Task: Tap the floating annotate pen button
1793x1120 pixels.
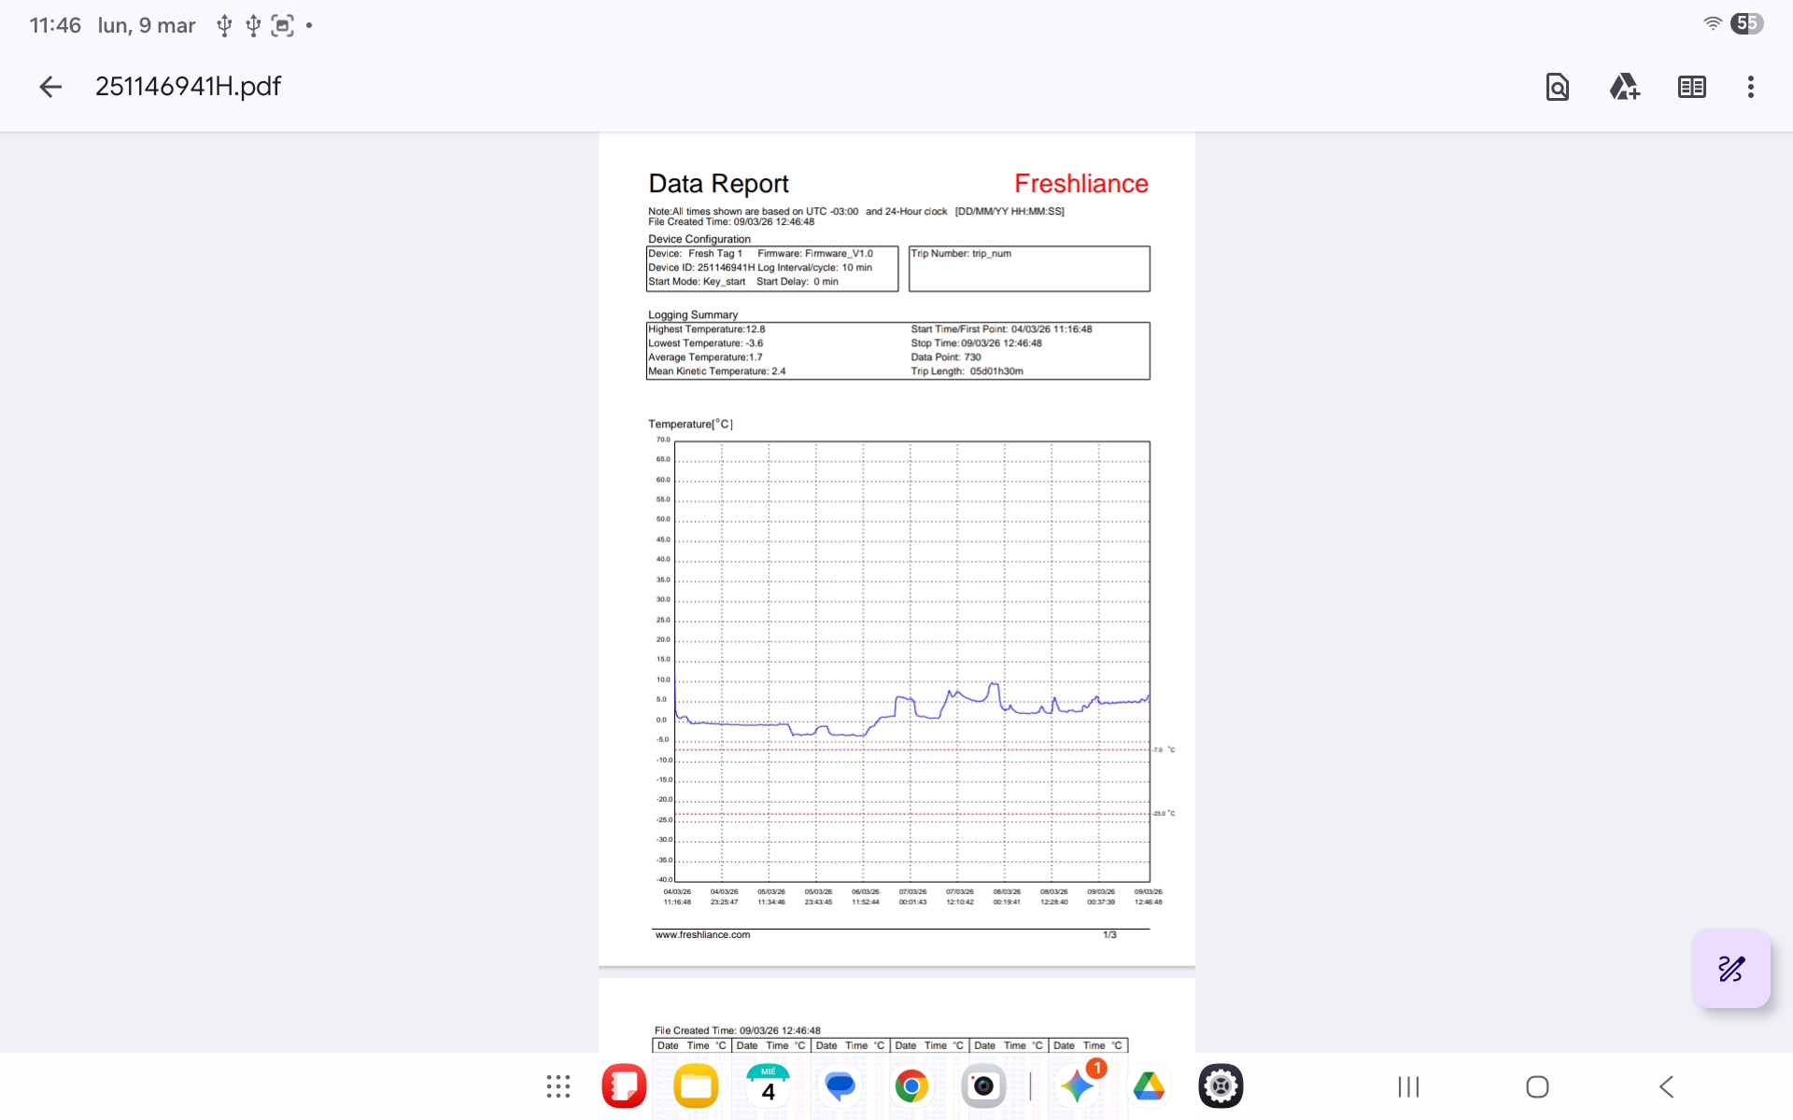Action: tap(1730, 968)
